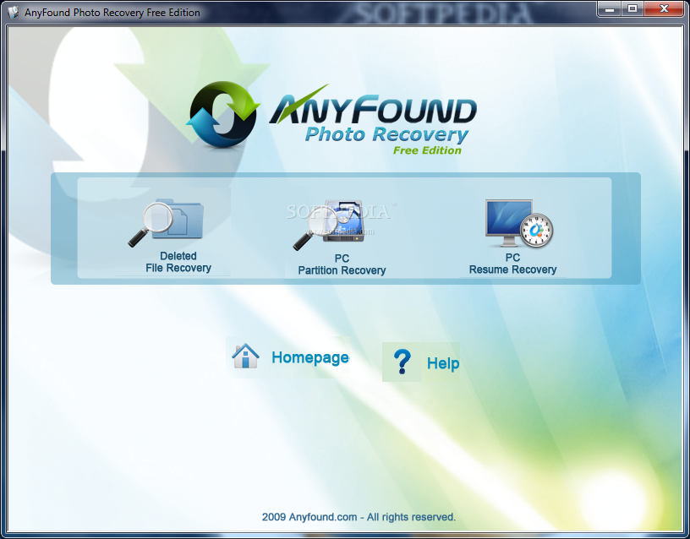The height and width of the screenshot is (539, 690).
Task: Click the blue question mark Help icon
Action: [402, 362]
